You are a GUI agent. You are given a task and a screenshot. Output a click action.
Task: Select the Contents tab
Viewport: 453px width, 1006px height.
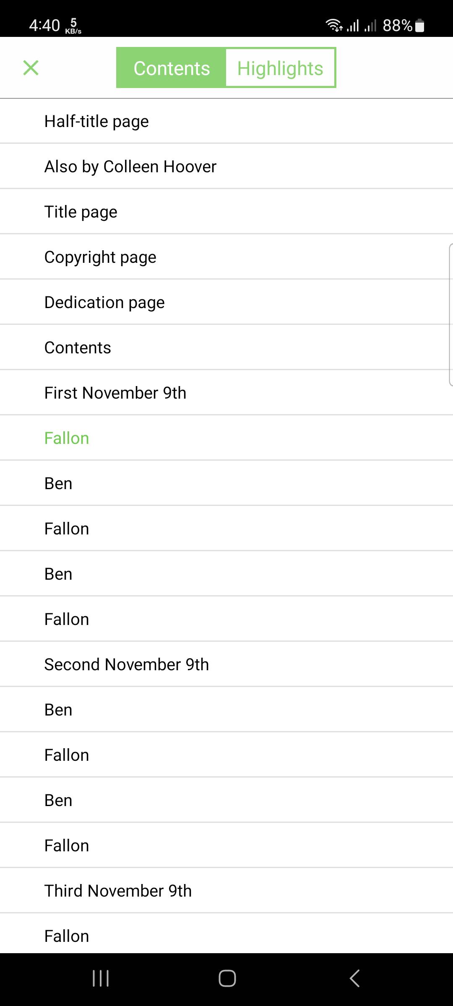(x=171, y=68)
